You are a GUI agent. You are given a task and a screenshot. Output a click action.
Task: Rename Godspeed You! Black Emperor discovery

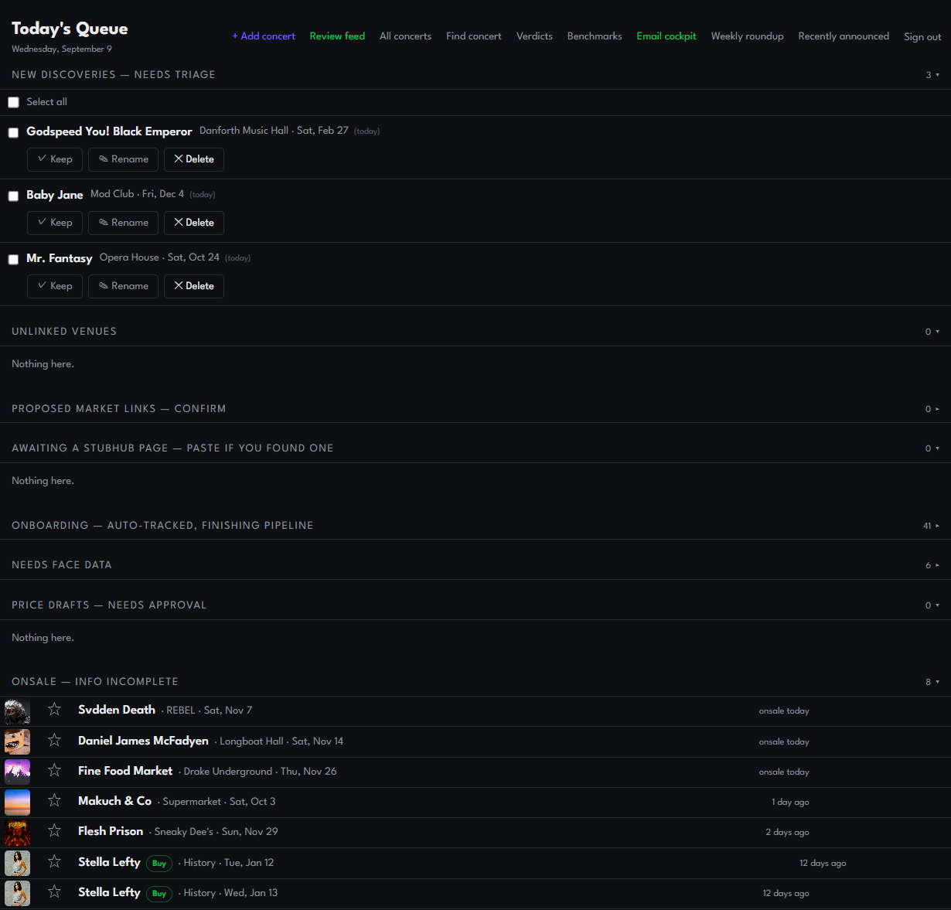click(x=123, y=159)
